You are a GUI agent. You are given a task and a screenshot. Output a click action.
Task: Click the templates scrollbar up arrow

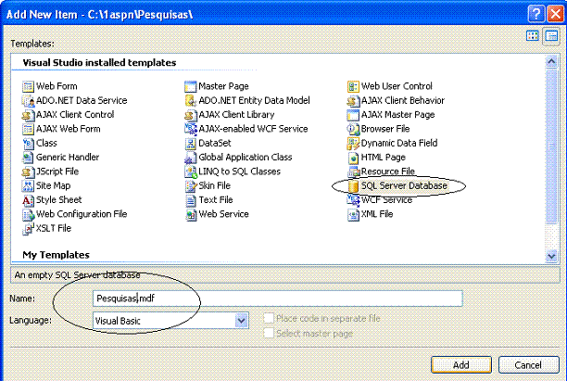(551, 61)
